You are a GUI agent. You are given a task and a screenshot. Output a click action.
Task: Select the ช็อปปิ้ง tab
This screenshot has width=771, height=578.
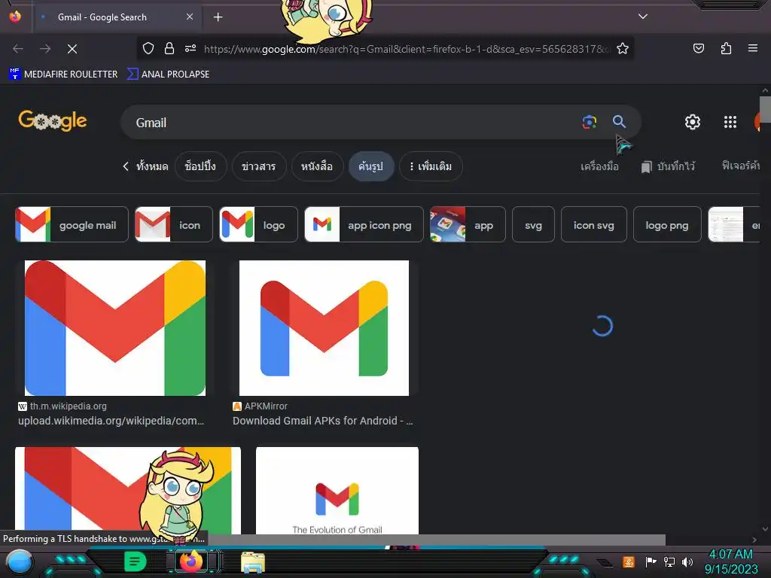point(200,166)
